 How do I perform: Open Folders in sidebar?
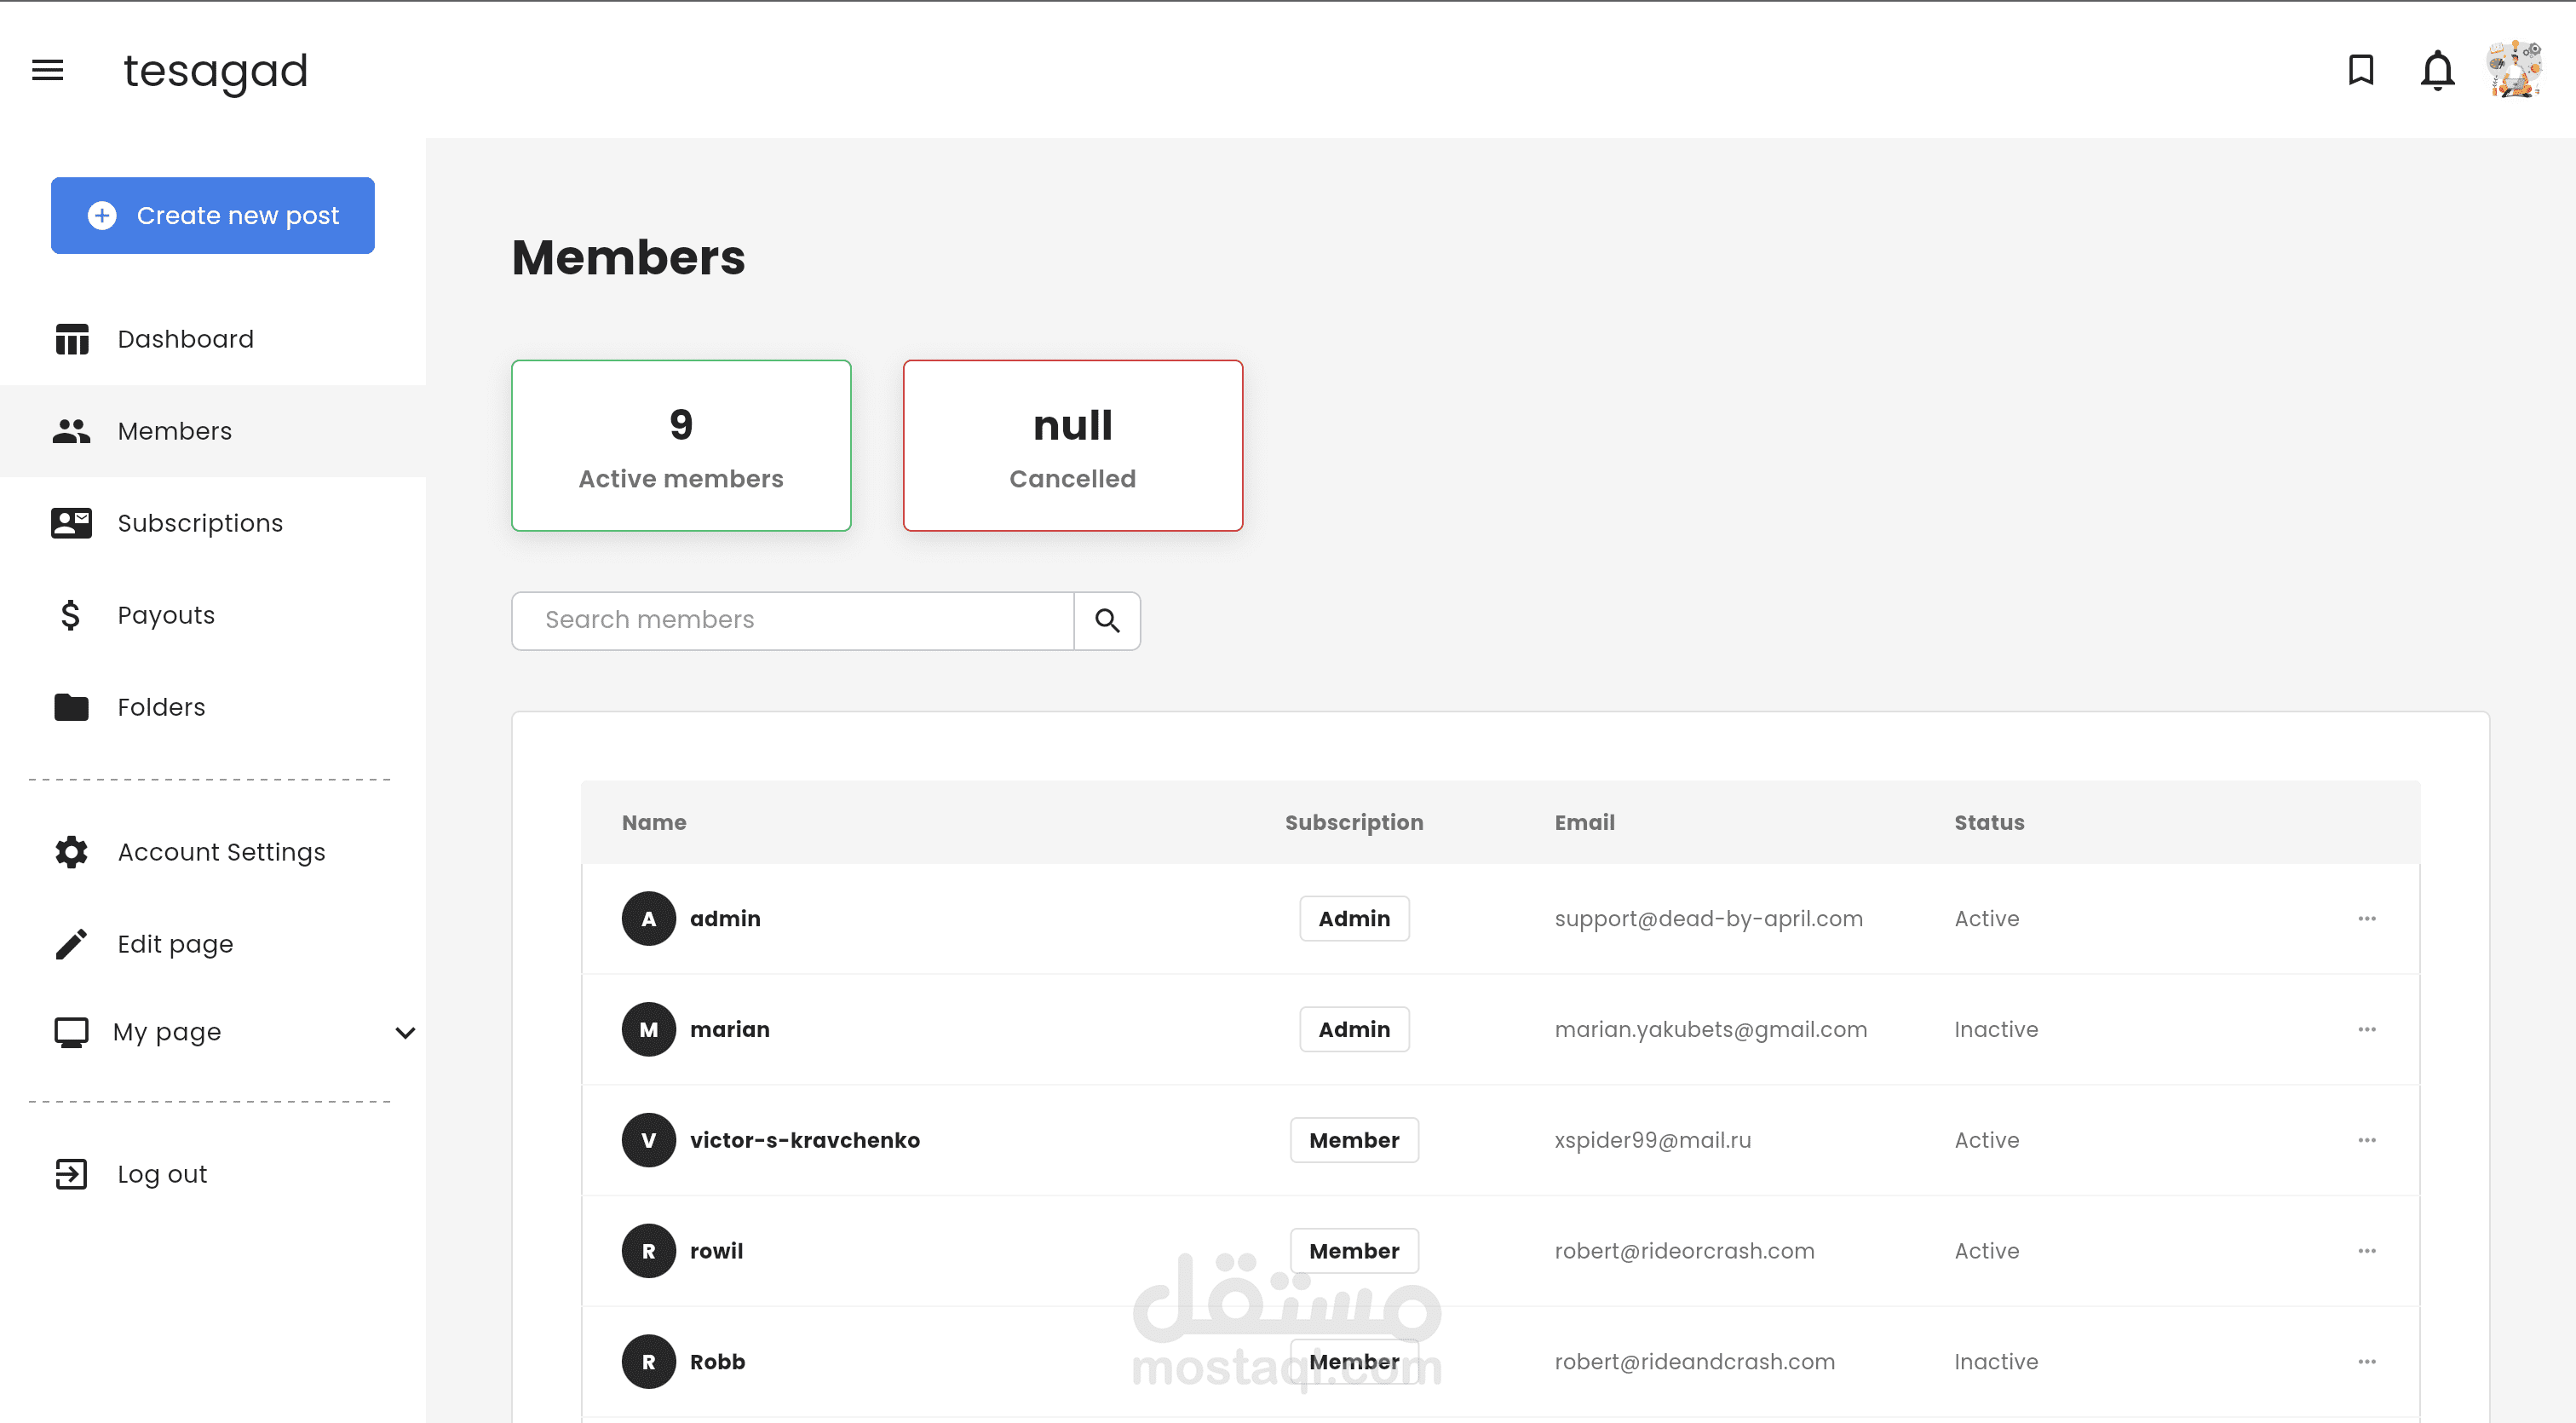(x=161, y=707)
